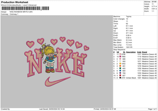
Task: Click the Stop Sequence heading
Action: 119,50
